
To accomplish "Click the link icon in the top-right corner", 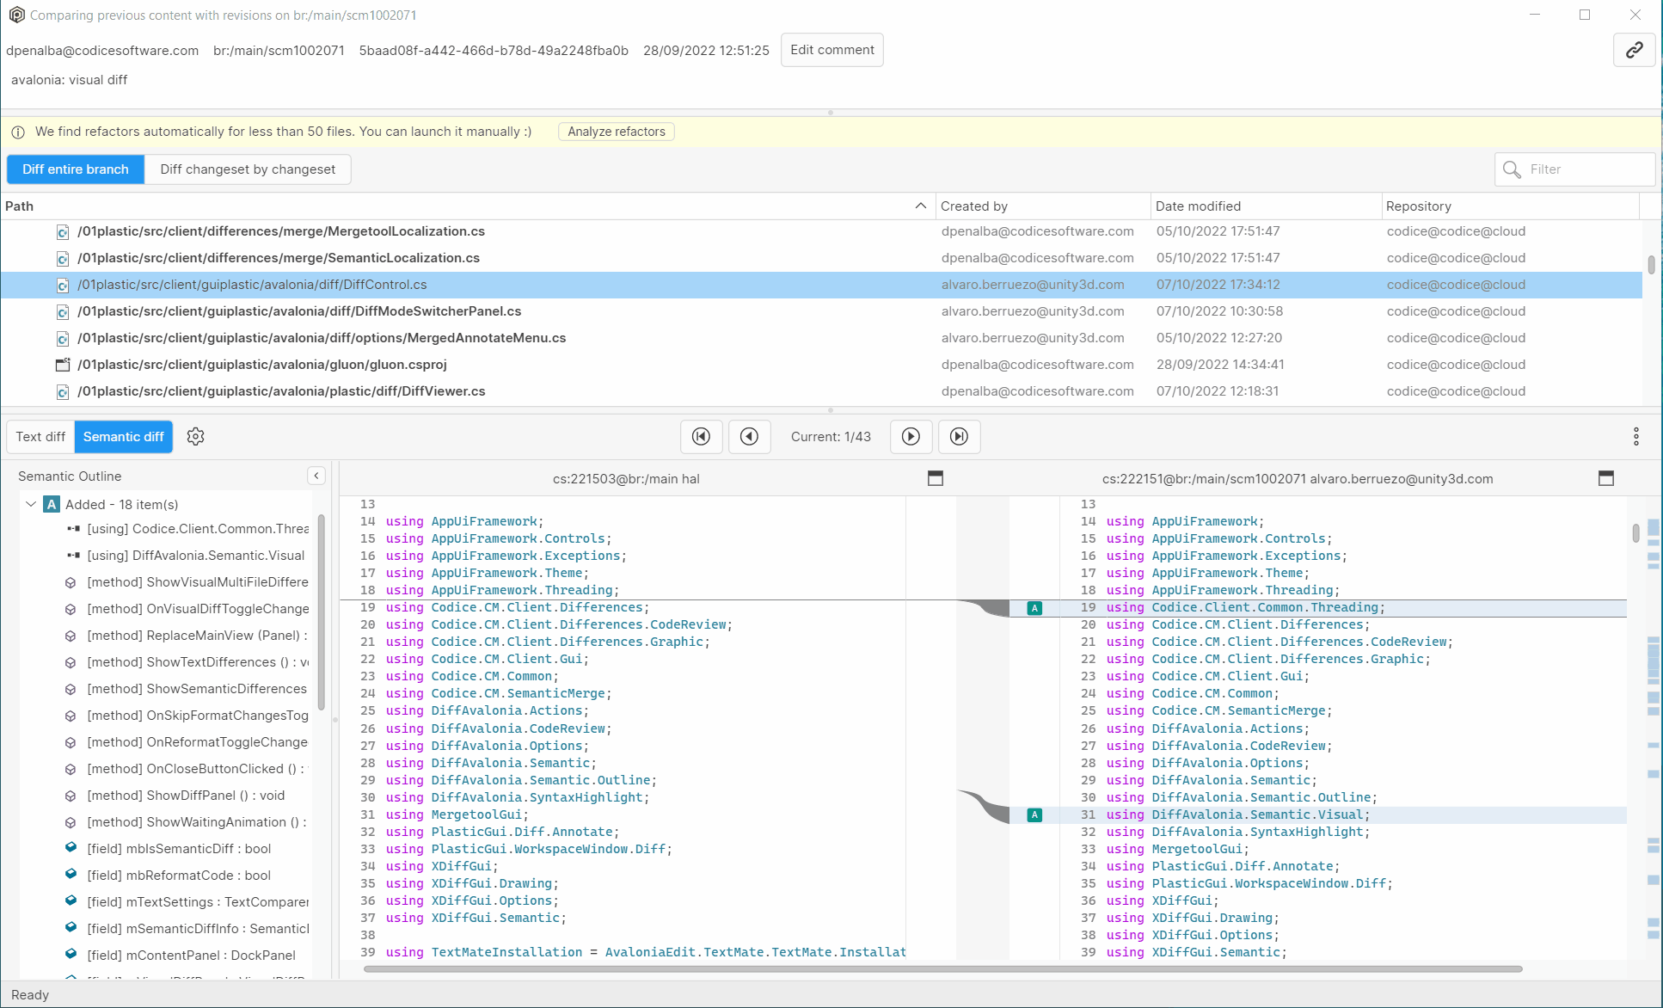I will pos(1633,49).
